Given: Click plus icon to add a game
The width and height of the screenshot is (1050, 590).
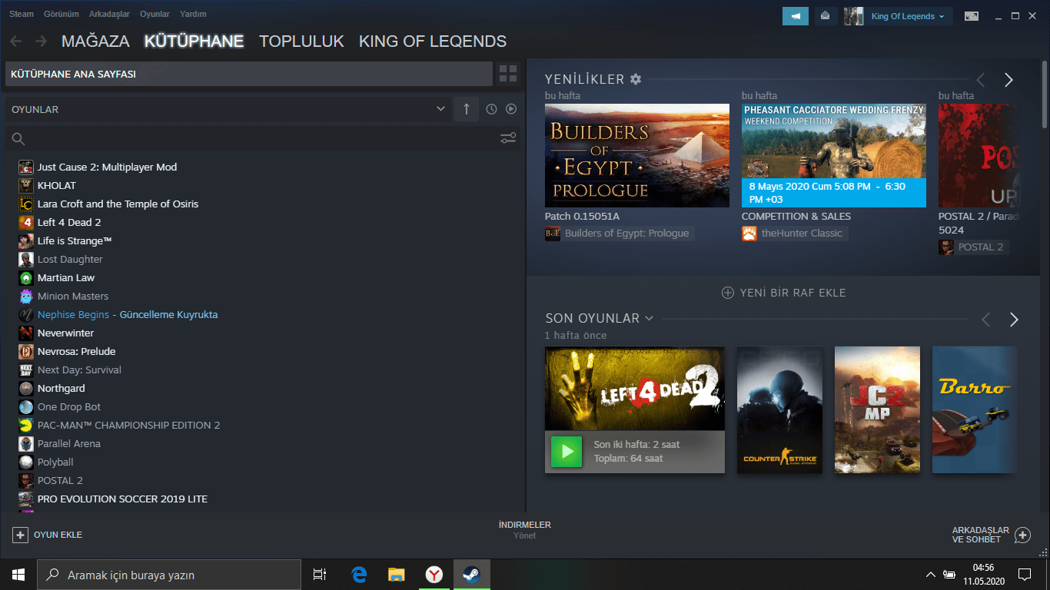Looking at the screenshot, I should click(21, 535).
